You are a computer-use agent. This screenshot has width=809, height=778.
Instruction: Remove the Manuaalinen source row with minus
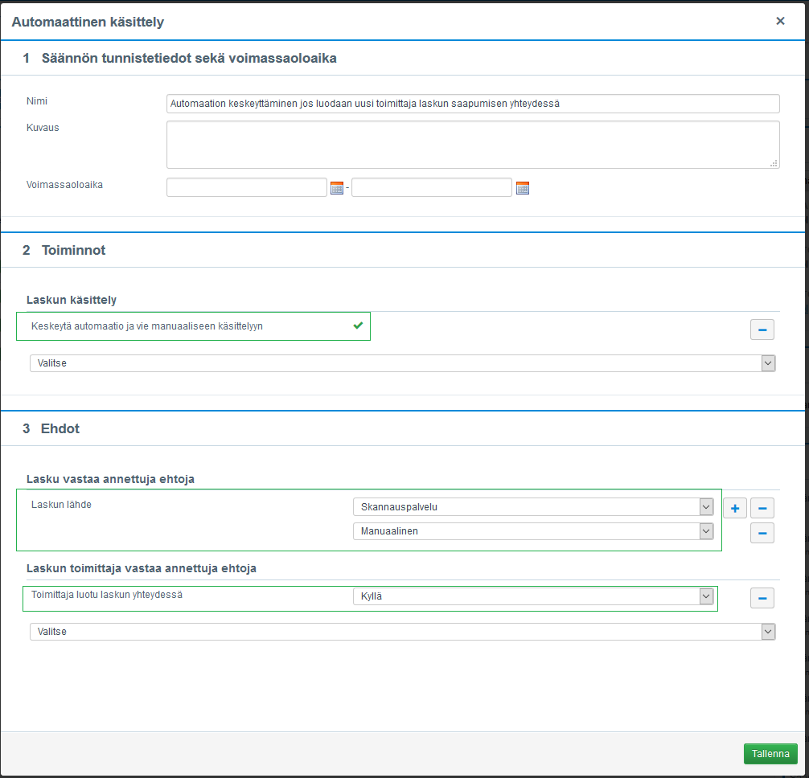[x=762, y=532]
